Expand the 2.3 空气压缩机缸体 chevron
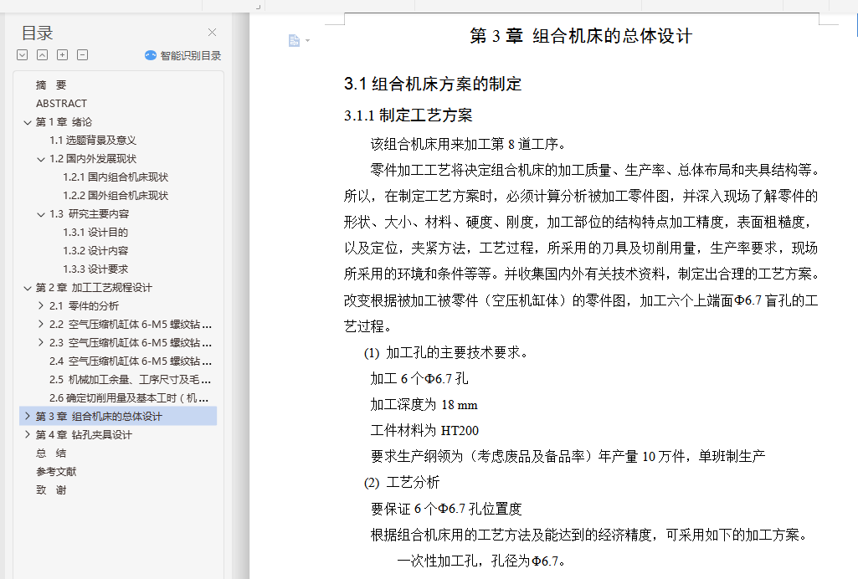858x579 pixels. (x=41, y=343)
